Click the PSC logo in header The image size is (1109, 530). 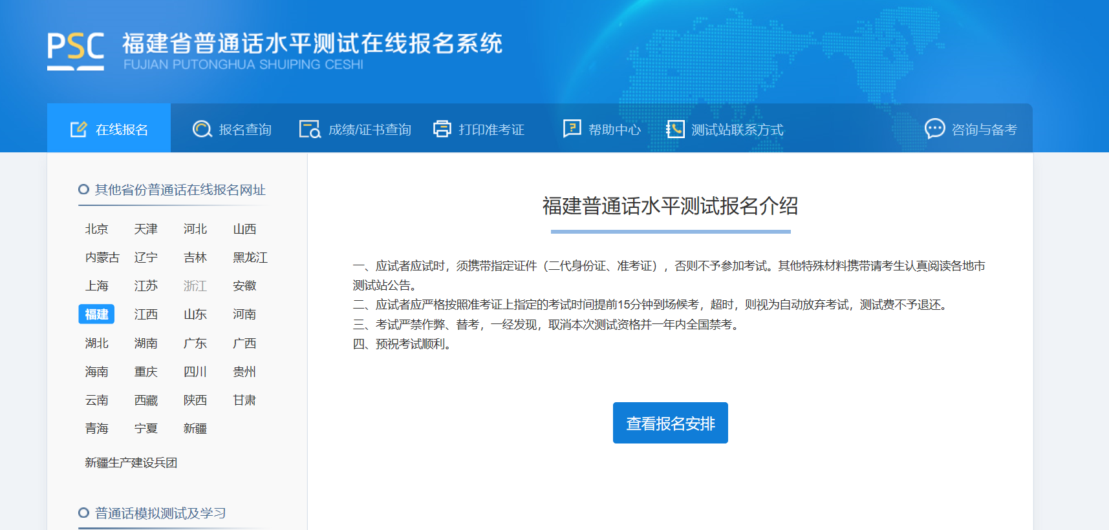tap(76, 50)
